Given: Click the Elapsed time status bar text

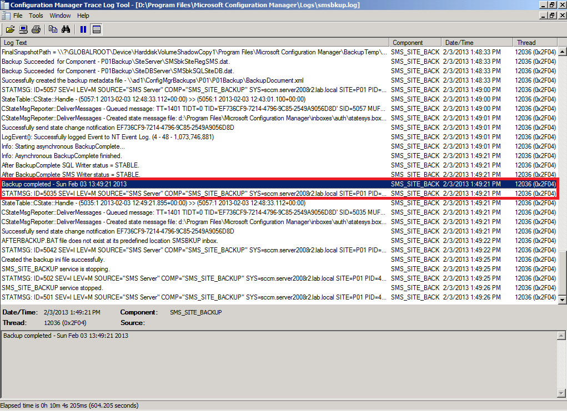Looking at the screenshot, I should point(69,405).
